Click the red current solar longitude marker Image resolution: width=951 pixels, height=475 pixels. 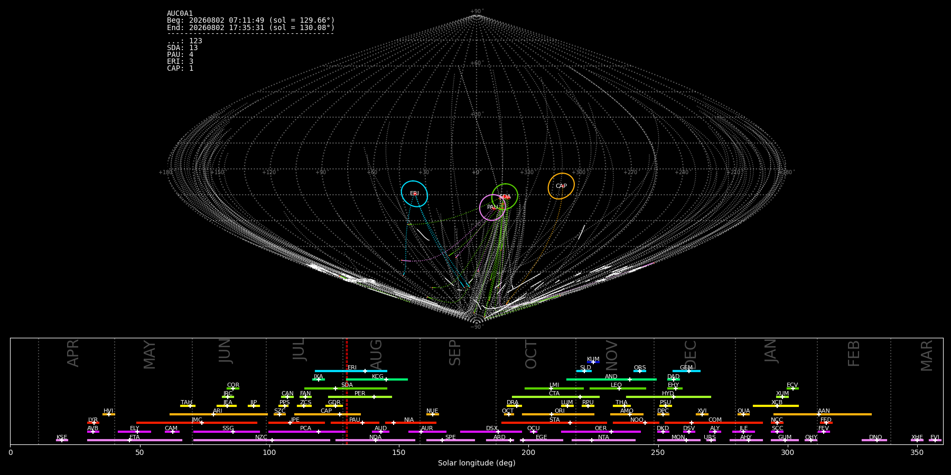click(x=347, y=391)
